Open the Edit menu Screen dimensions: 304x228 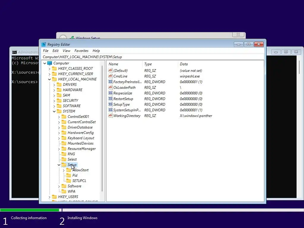(56, 50)
